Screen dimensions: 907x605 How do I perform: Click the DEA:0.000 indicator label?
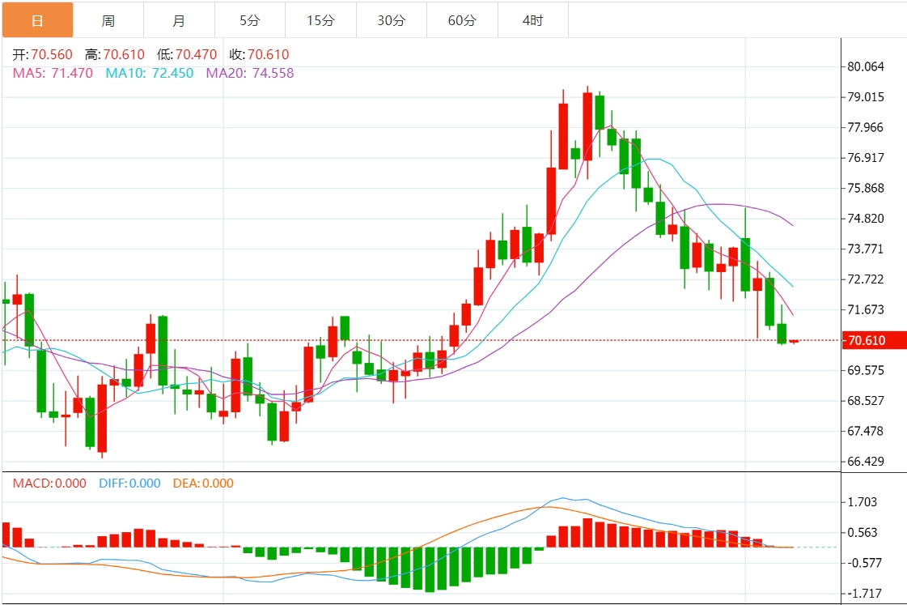coord(203,483)
